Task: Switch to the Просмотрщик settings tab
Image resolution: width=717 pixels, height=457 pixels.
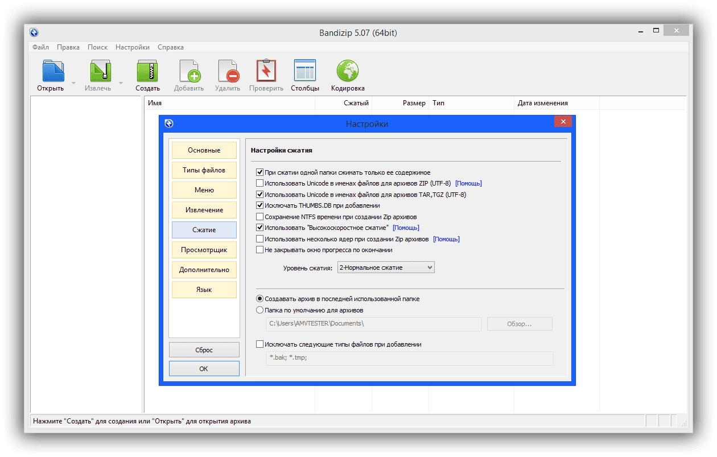Action: tap(204, 250)
